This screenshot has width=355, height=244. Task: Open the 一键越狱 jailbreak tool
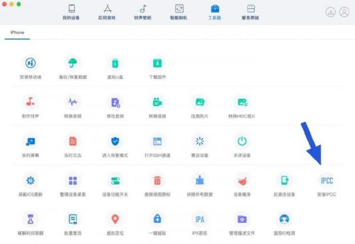pyautogui.click(x=157, y=219)
